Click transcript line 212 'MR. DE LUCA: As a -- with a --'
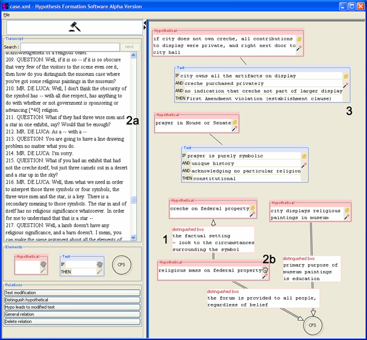The height and width of the screenshot is (340, 367). tap(46, 131)
